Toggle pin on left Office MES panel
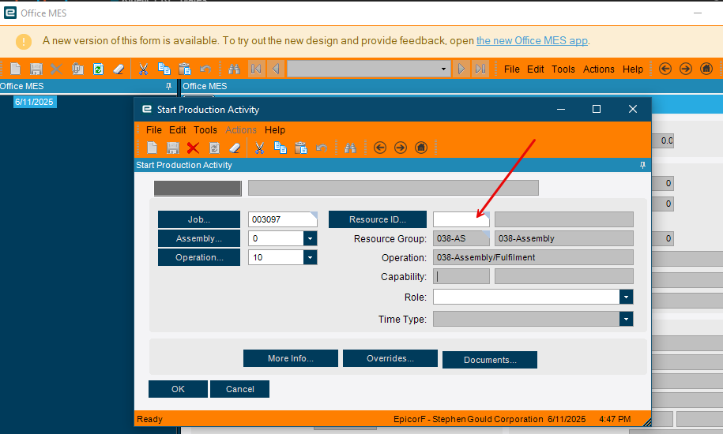The height and width of the screenshot is (434, 723). point(168,86)
